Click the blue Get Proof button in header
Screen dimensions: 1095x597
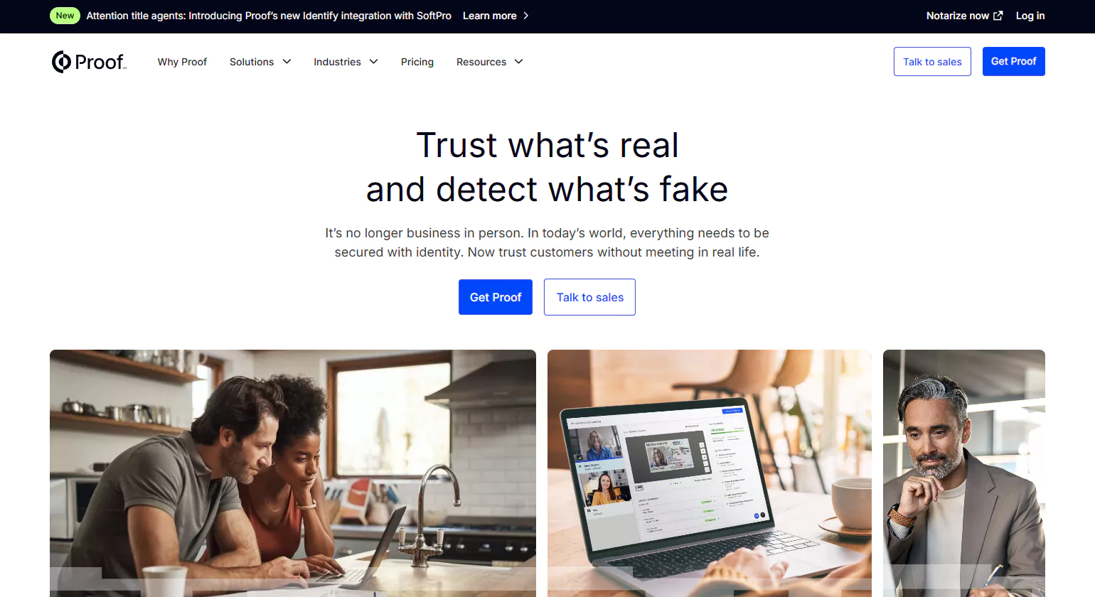[1013, 61]
